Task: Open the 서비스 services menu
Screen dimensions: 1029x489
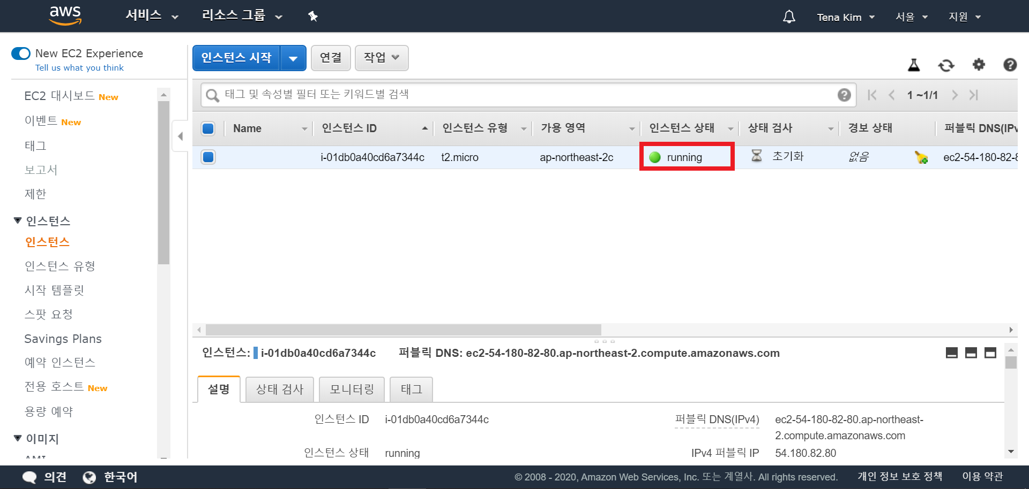Action: click(152, 16)
